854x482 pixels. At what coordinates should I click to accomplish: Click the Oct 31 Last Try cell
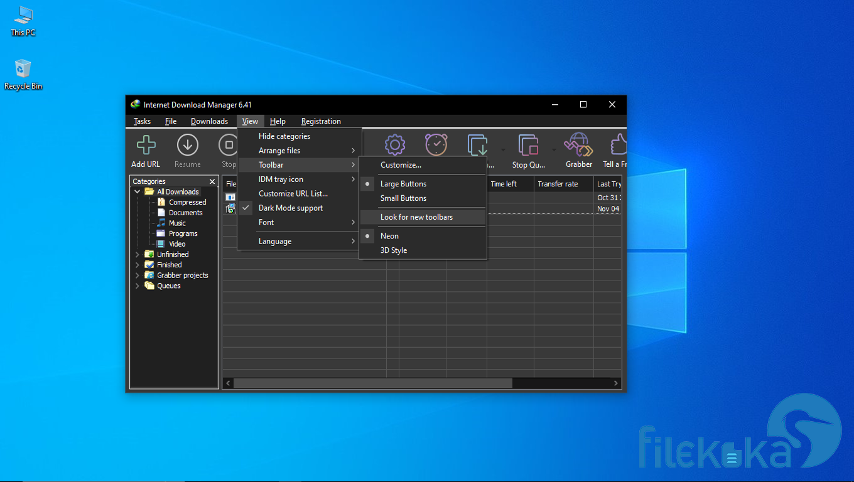tap(608, 197)
